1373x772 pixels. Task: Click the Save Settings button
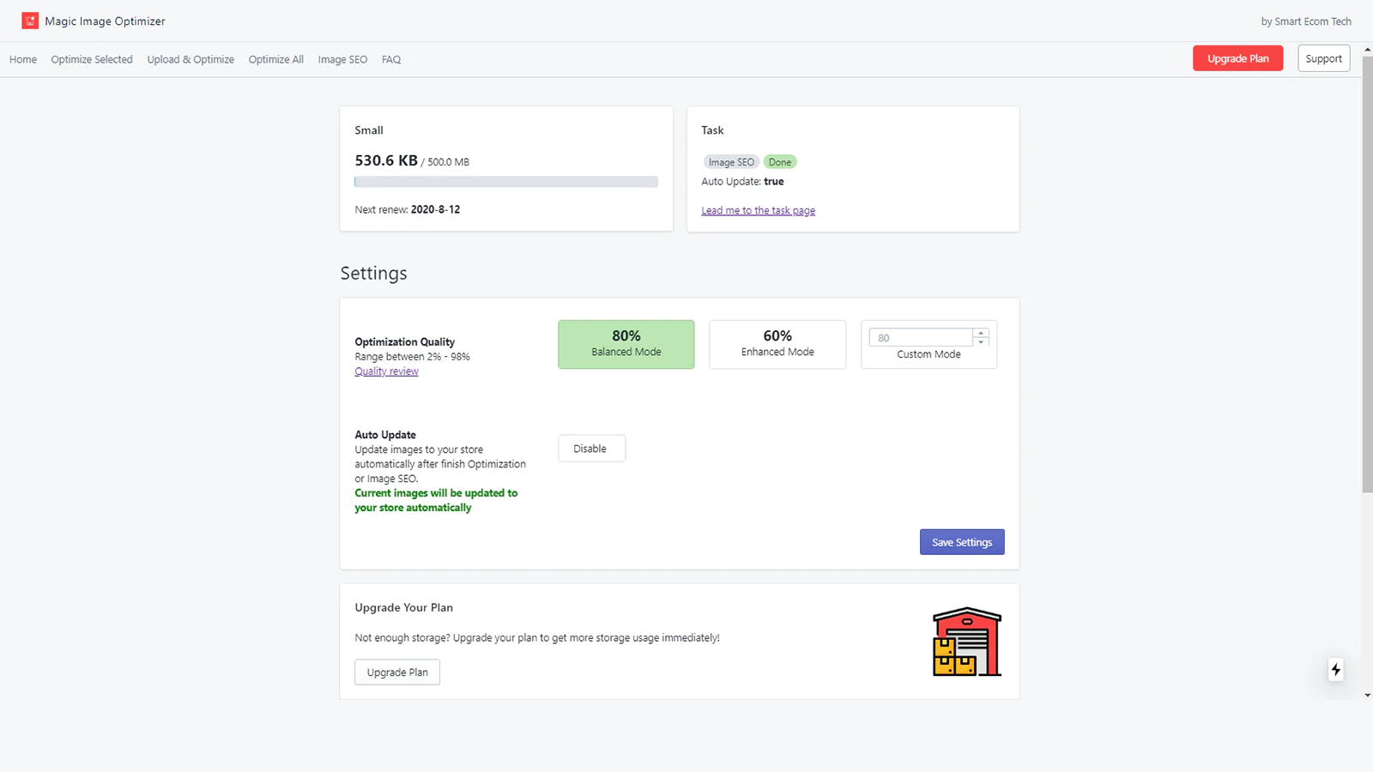tap(961, 541)
